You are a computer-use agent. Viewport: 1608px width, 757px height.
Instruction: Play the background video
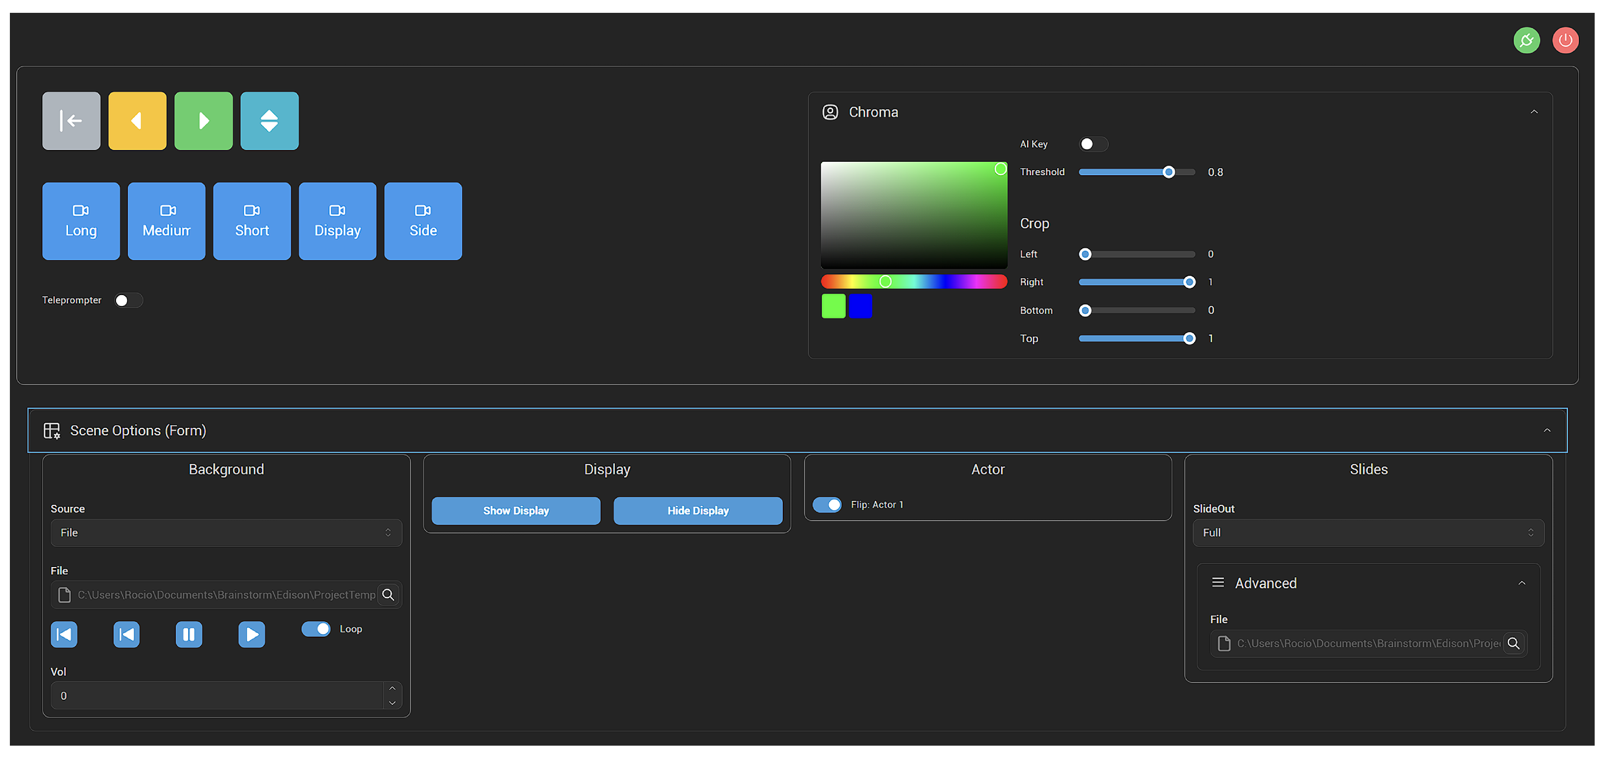click(251, 635)
